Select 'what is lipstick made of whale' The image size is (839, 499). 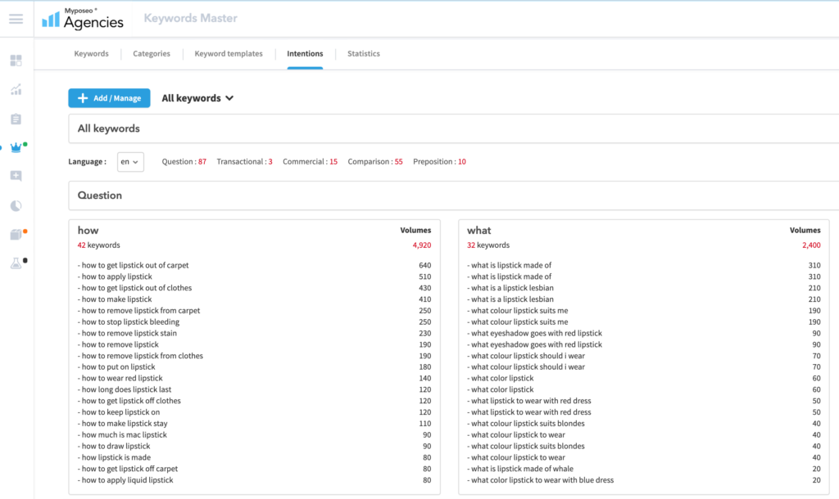[x=520, y=469]
